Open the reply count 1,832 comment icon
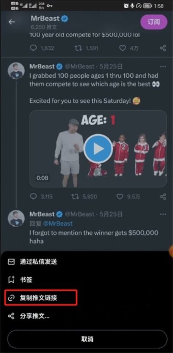The height and width of the screenshot is (353, 173). (x=33, y=48)
